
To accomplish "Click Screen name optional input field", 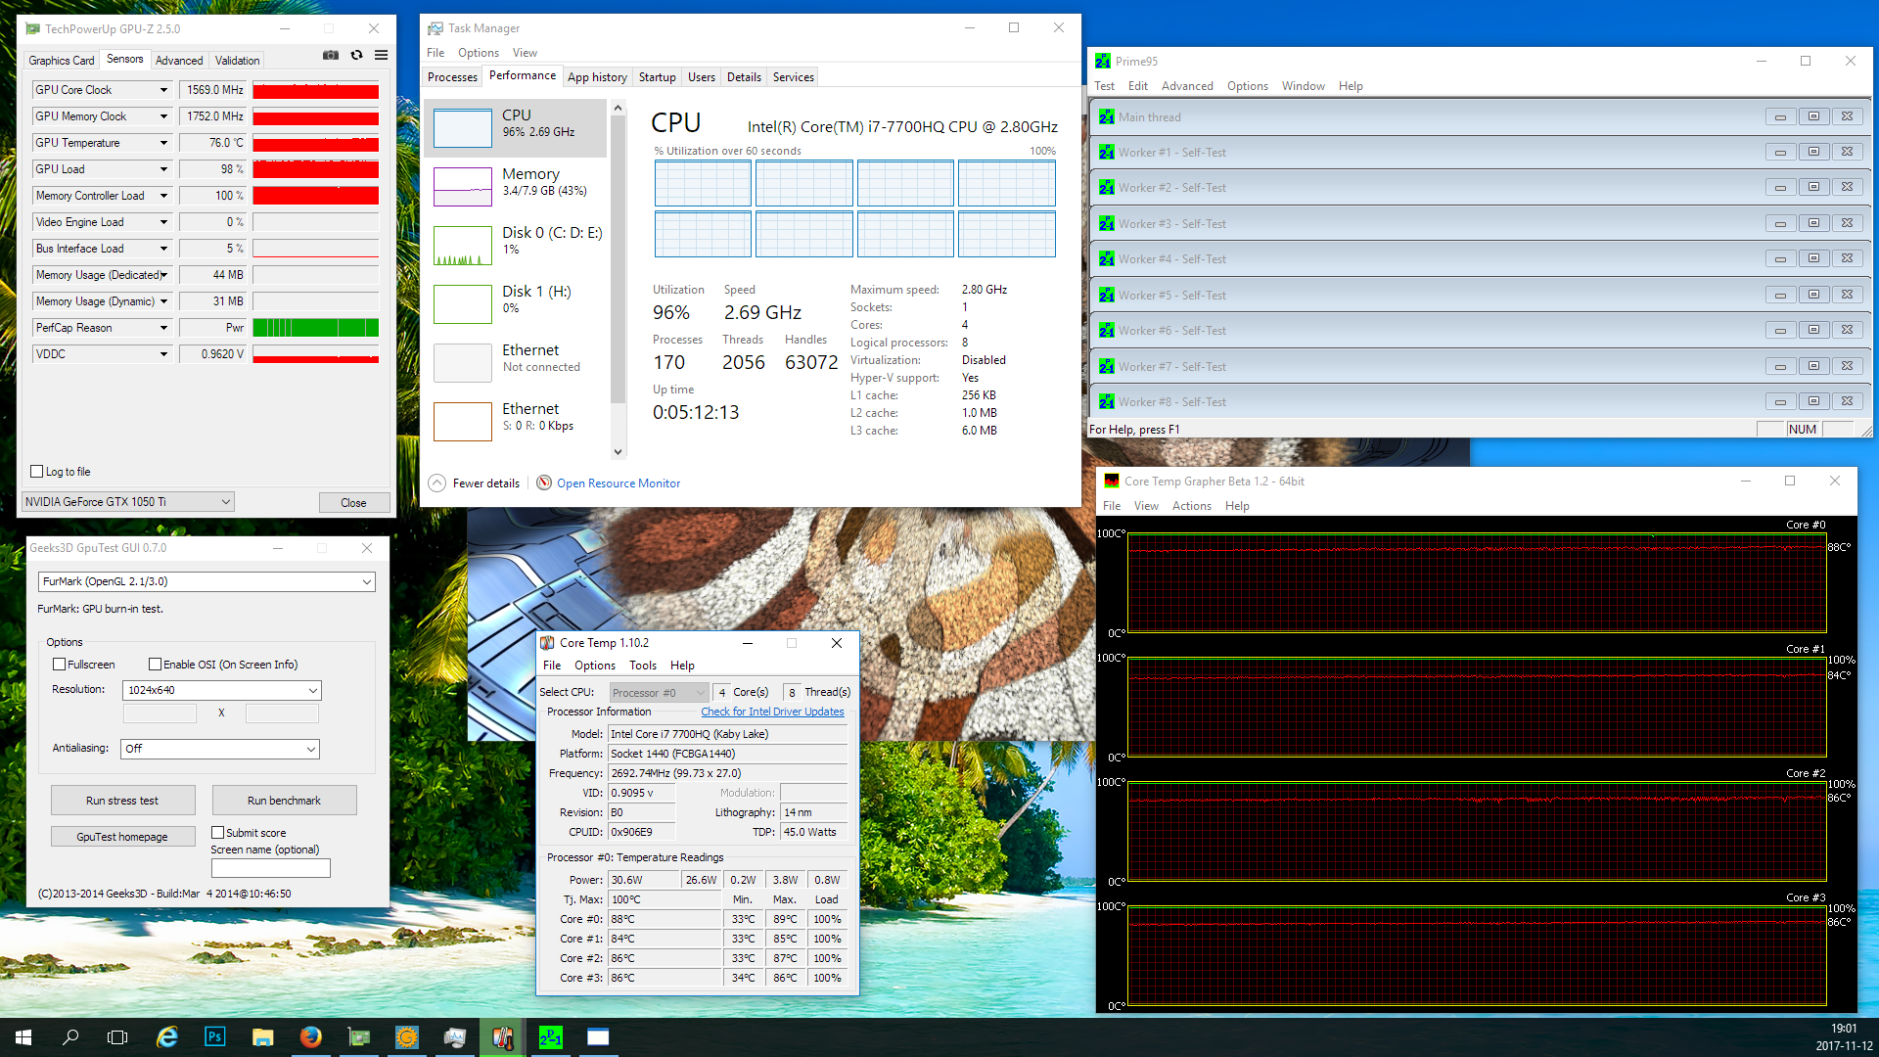I will pos(271,868).
